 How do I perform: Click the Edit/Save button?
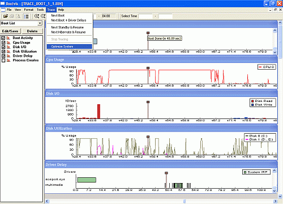click(10, 31)
